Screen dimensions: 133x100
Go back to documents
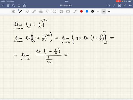click(x=2, y=6)
